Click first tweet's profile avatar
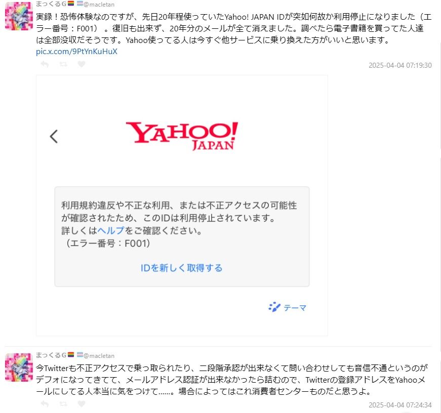Screen dimensions: 441x413 19,16
